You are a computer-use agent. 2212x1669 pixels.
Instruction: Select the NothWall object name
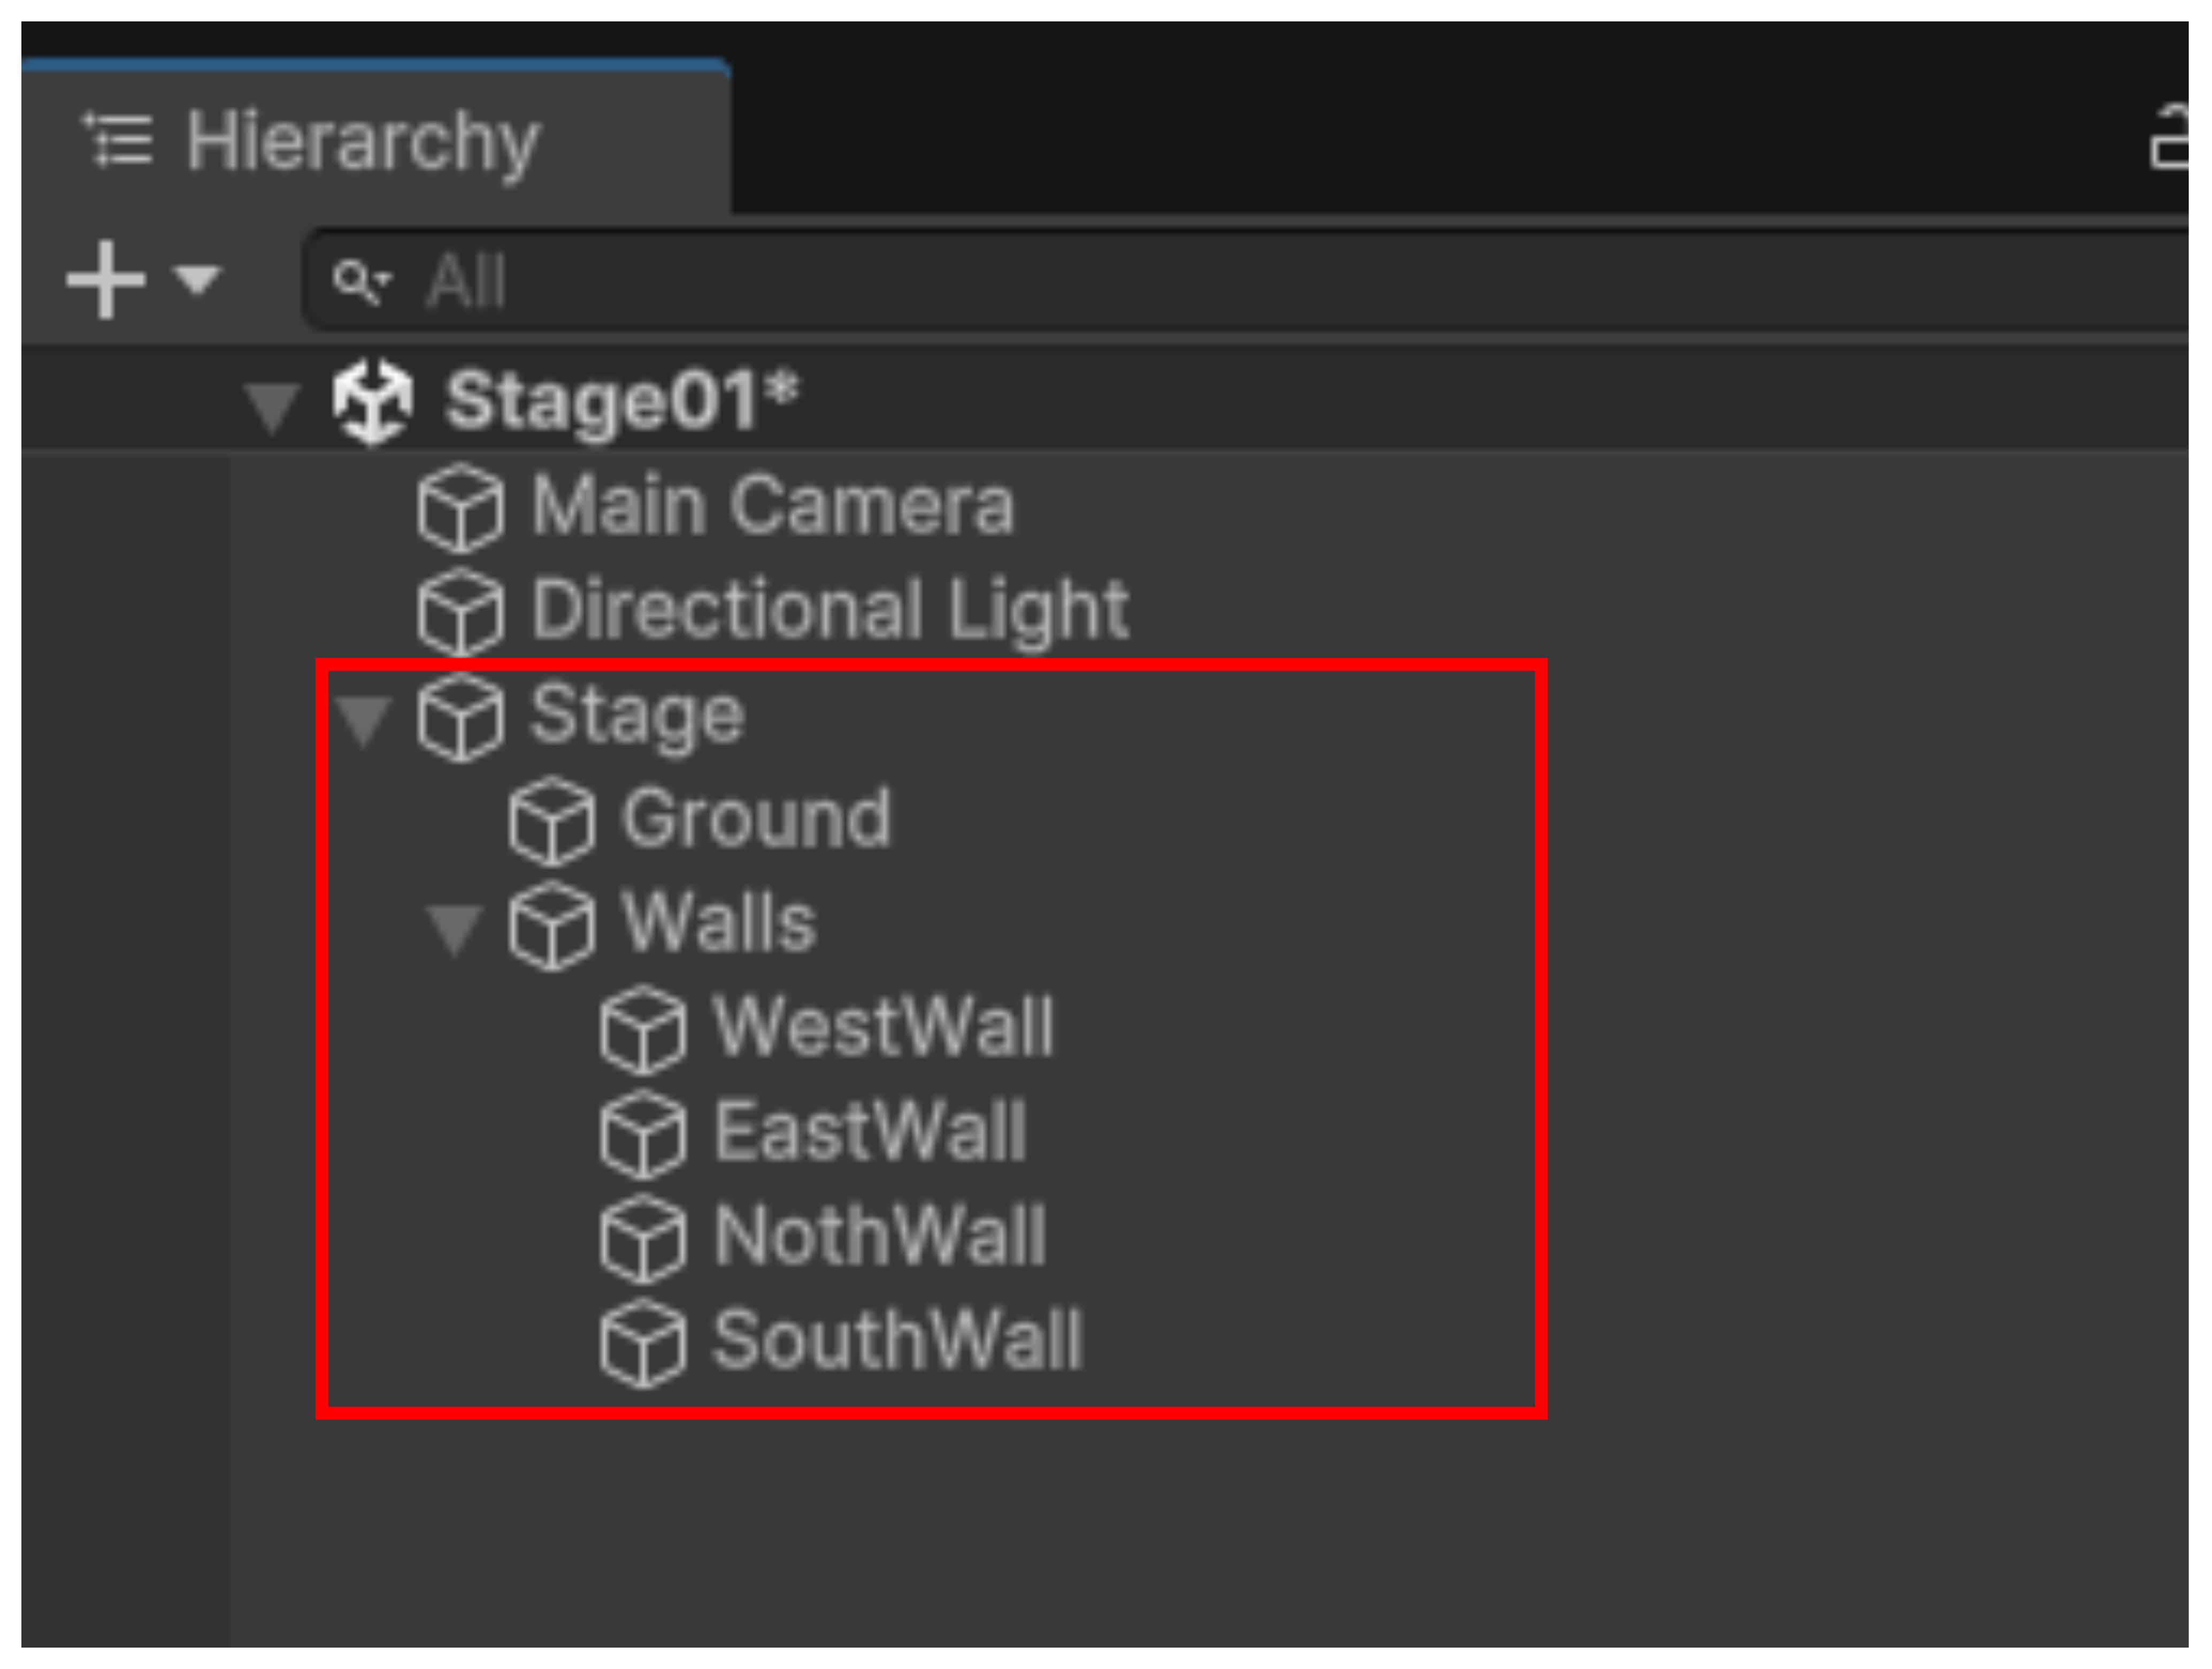[x=880, y=1237]
